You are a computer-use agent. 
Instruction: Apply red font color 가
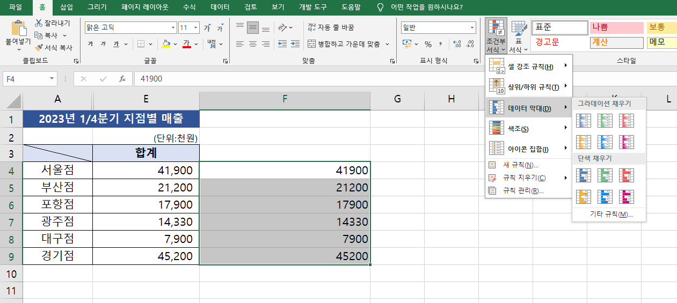tap(187, 44)
